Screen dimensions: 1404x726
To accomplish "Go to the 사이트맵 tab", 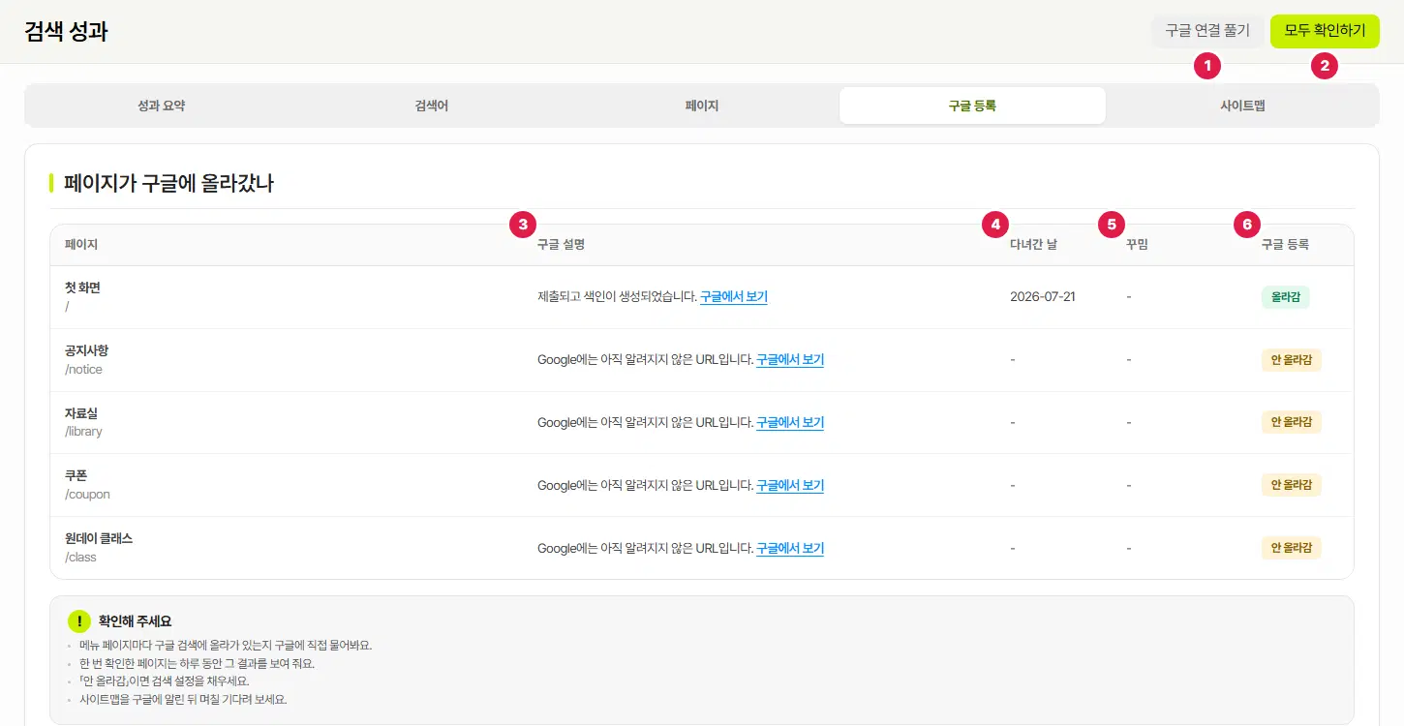I will [x=1242, y=106].
